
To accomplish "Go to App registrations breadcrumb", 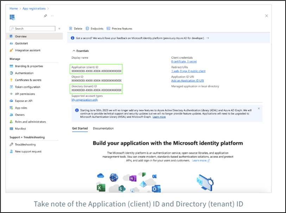I will click(34, 8).
